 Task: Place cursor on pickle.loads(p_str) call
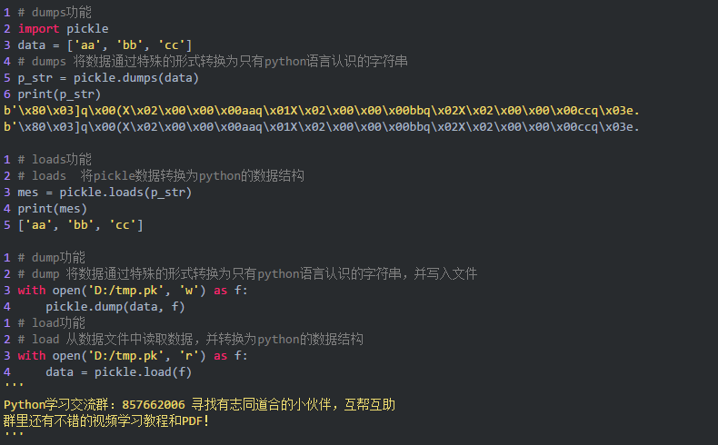point(125,193)
